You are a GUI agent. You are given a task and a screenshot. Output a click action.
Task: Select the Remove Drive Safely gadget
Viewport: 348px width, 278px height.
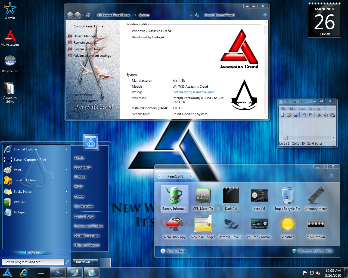coord(231,227)
